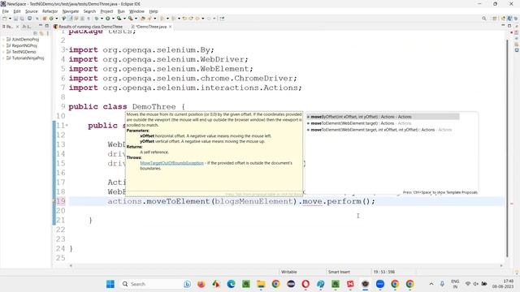Screen dimensions: 520x292
Task: Minimize the Package Explorer panel
Action: (x=41, y=26)
